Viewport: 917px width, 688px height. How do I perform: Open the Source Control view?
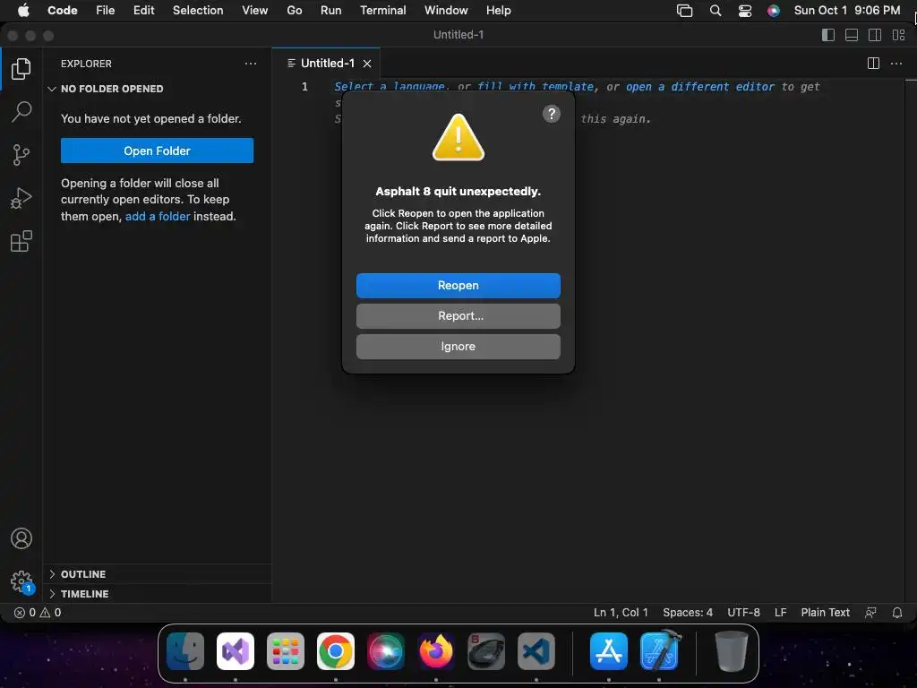21,155
